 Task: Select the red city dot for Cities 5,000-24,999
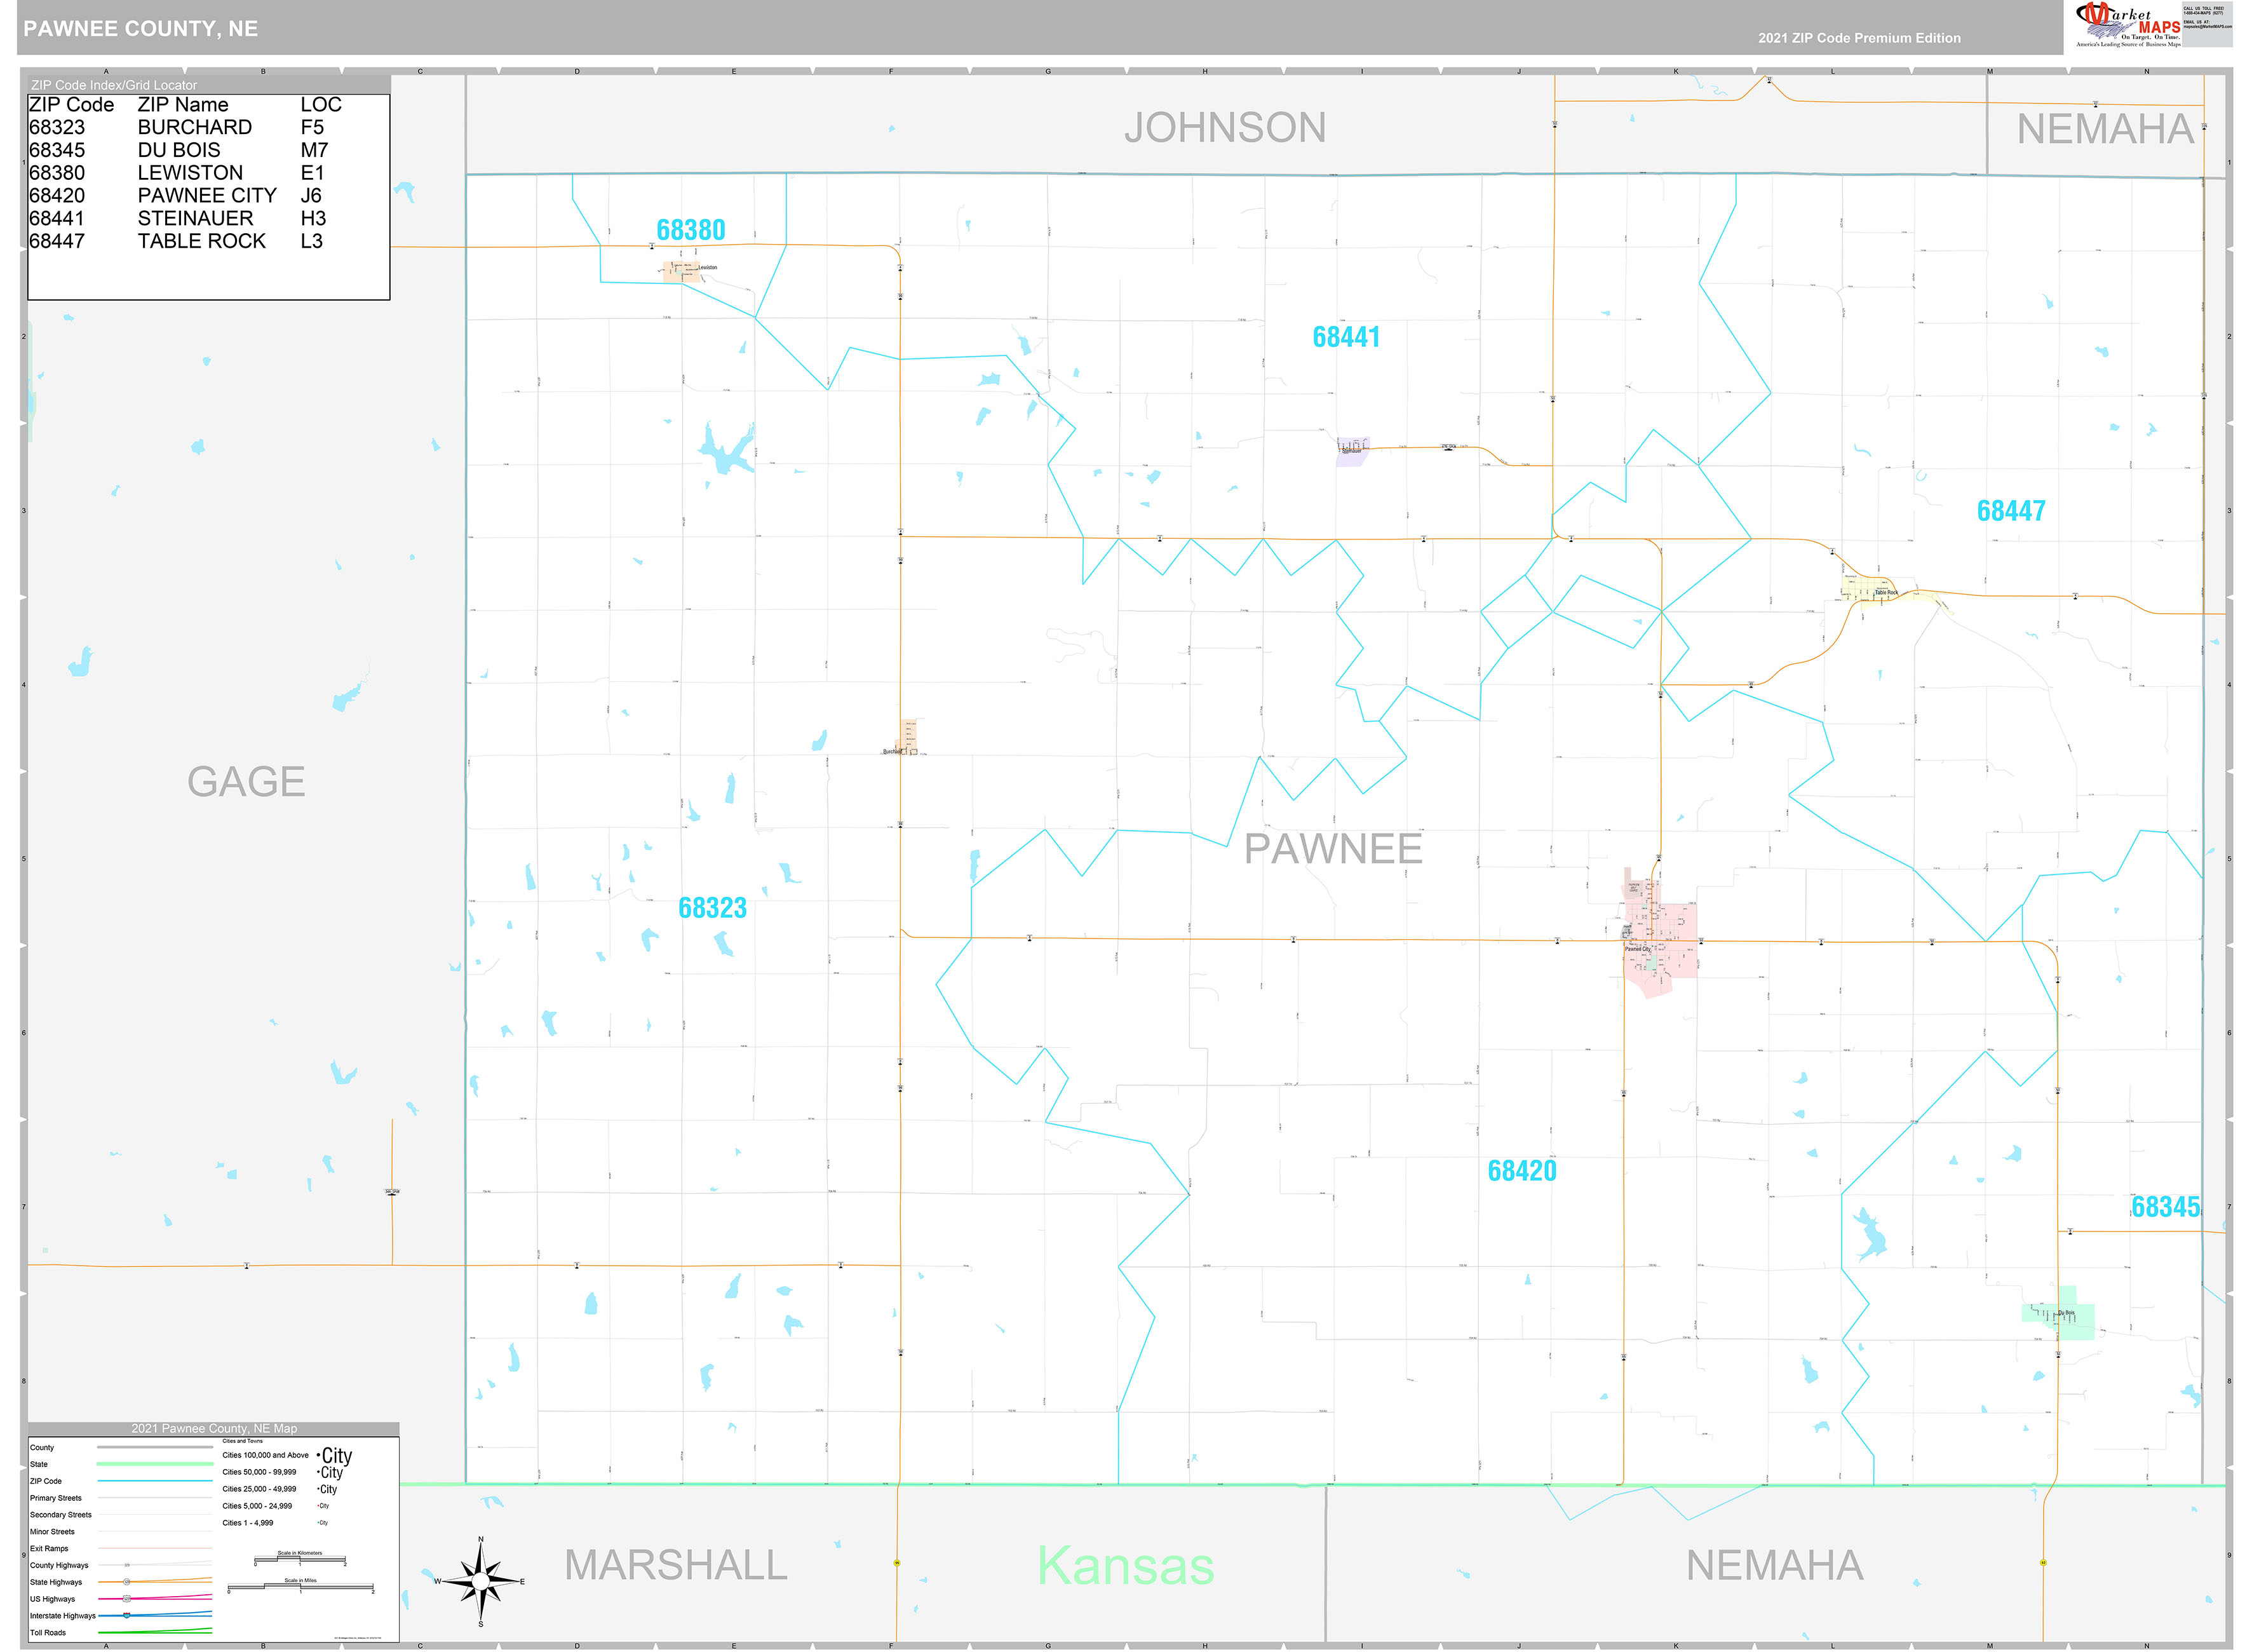pos(318,1506)
